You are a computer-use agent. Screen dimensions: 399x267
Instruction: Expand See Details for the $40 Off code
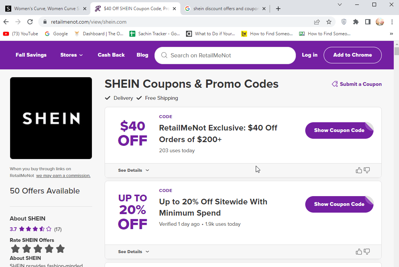tap(133, 170)
